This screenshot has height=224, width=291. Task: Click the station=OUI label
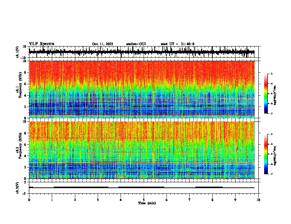136,44
